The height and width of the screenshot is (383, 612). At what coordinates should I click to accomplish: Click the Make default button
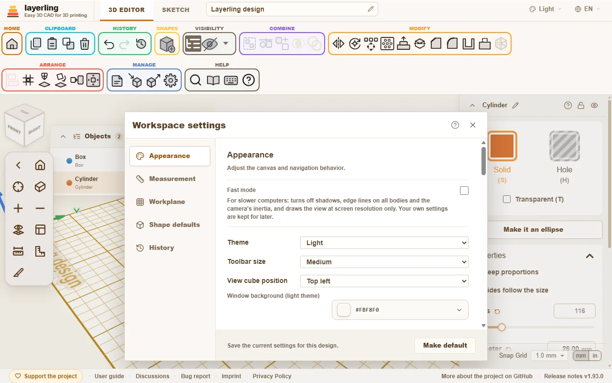(x=445, y=345)
